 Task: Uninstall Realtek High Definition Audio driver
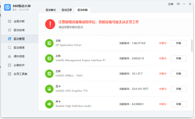[x=178, y=104]
